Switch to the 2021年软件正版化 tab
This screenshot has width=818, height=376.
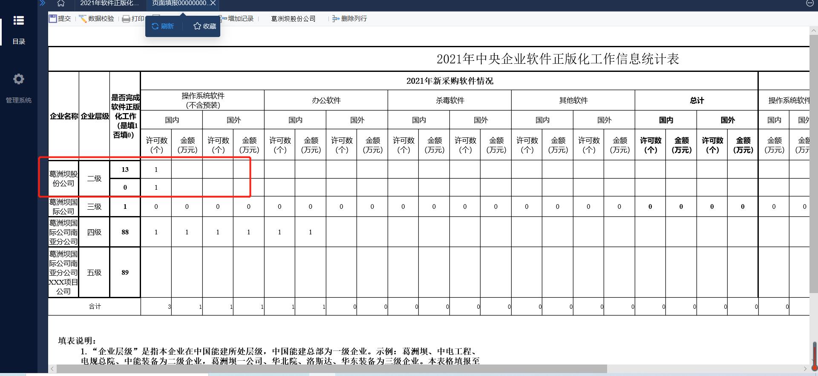pyautogui.click(x=109, y=3)
